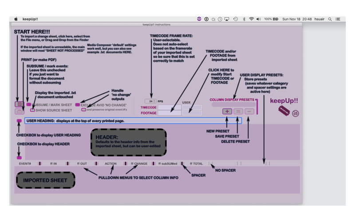This screenshot has height=222, width=355.
Task: Toggle the USER HEADING display checkbox
Action: coord(19,121)
